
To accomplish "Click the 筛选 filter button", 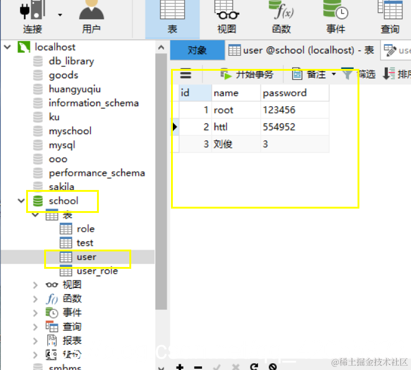I will click(358, 74).
